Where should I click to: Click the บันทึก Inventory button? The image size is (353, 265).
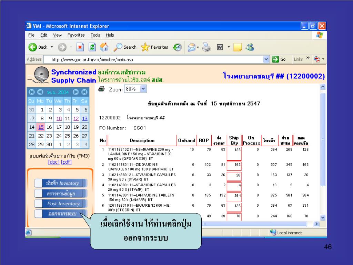click(61, 183)
